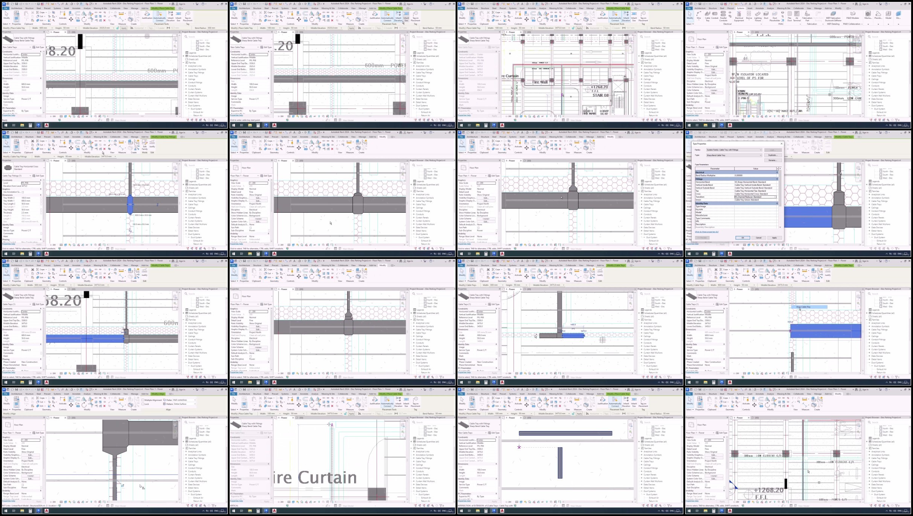Viewport: 913px width, 516px height.
Task: Click the Model panel icon in Systems ribbon
Action: point(888,15)
